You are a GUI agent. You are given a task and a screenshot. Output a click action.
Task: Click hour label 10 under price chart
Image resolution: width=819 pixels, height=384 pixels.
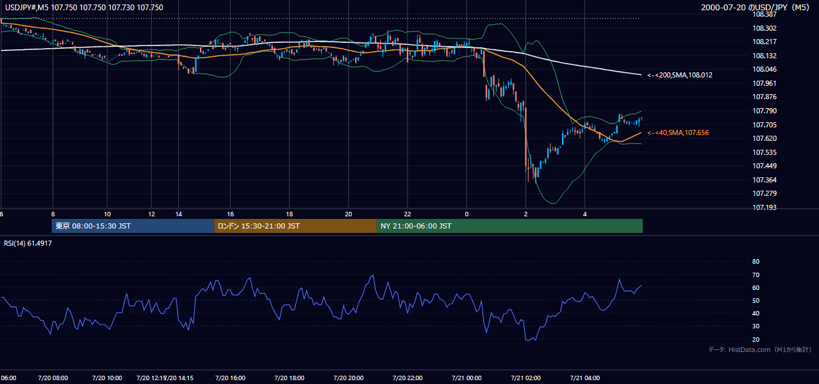[x=107, y=214]
